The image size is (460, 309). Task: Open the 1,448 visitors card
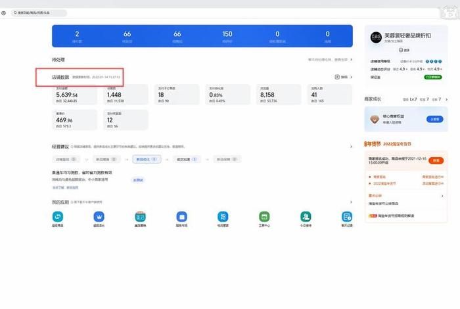(126, 95)
